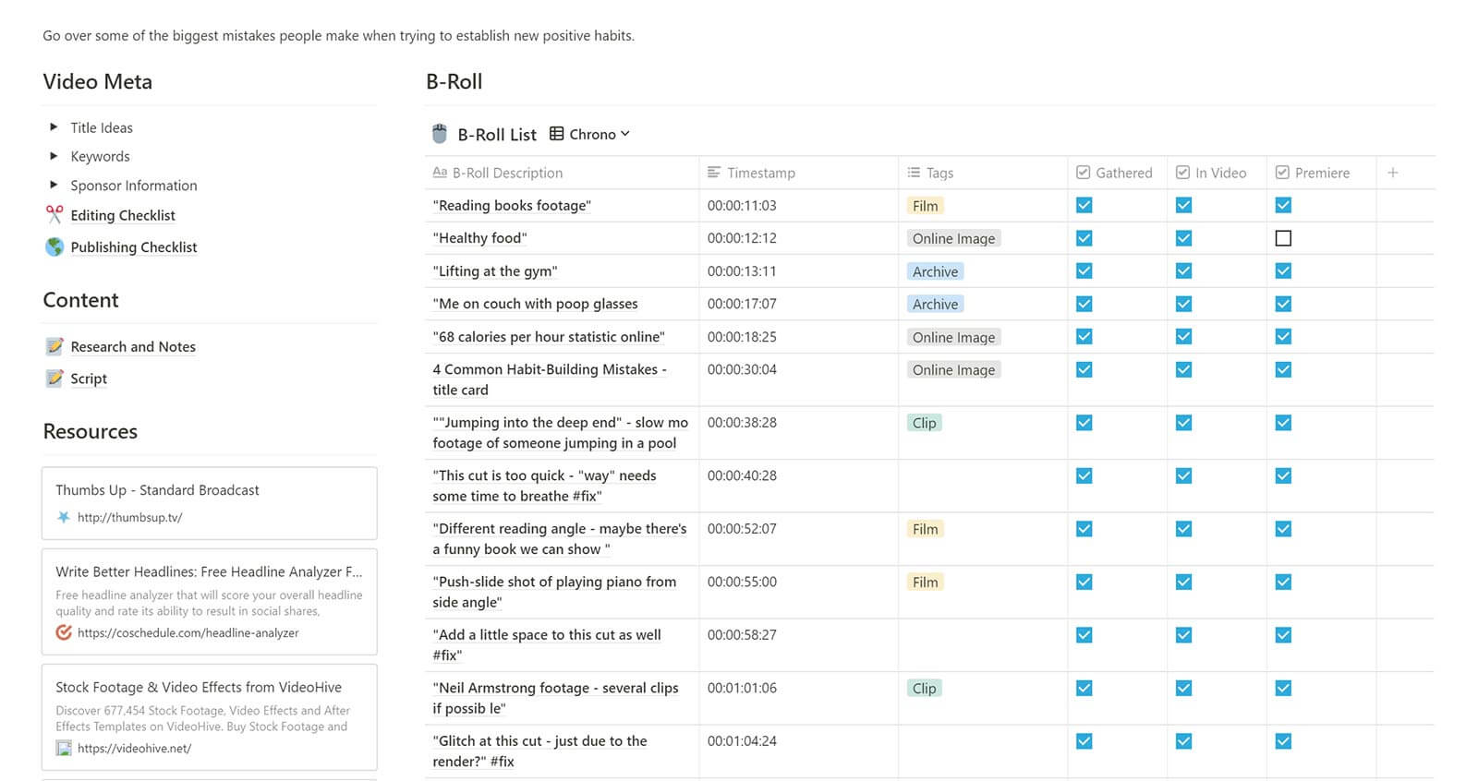Click the table view icon beside Chrono
This screenshot has width=1478, height=781.
pyautogui.click(x=556, y=134)
